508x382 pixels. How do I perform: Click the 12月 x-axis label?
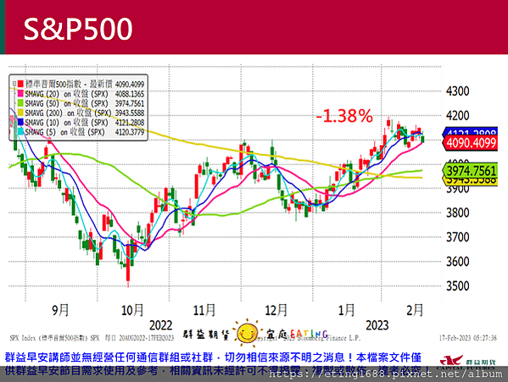(276, 310)
